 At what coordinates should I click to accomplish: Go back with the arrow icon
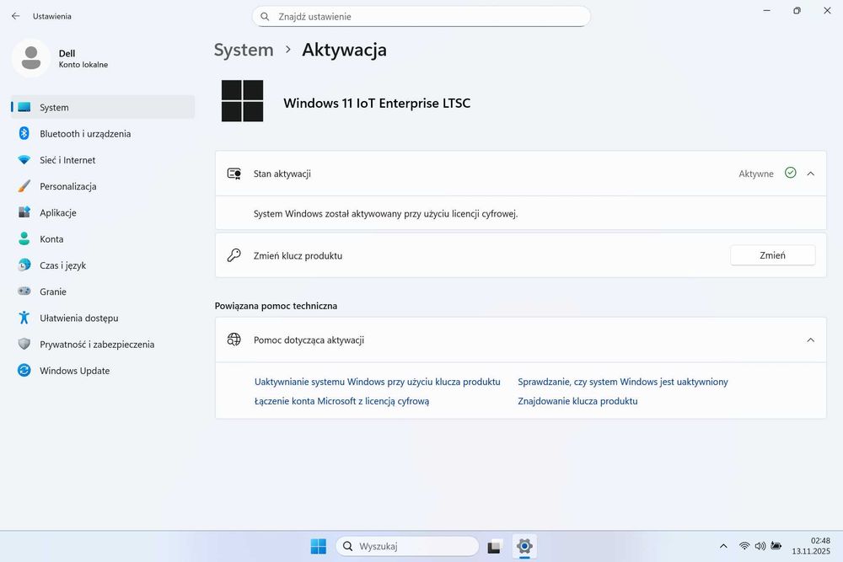(15, 16)
